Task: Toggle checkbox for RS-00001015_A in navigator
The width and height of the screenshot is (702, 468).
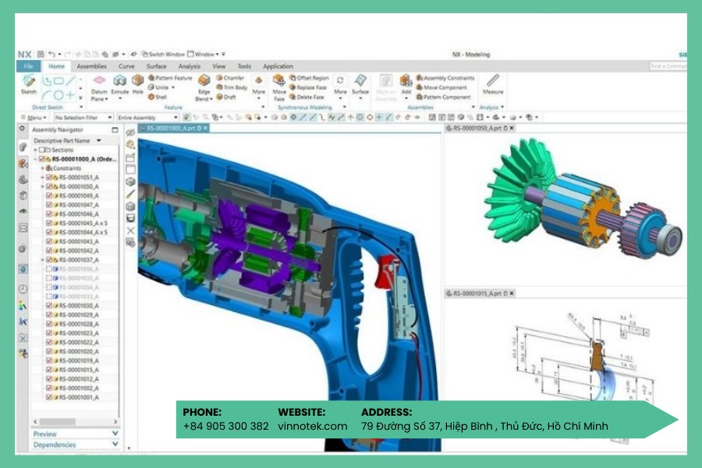Action: point(49,370)
